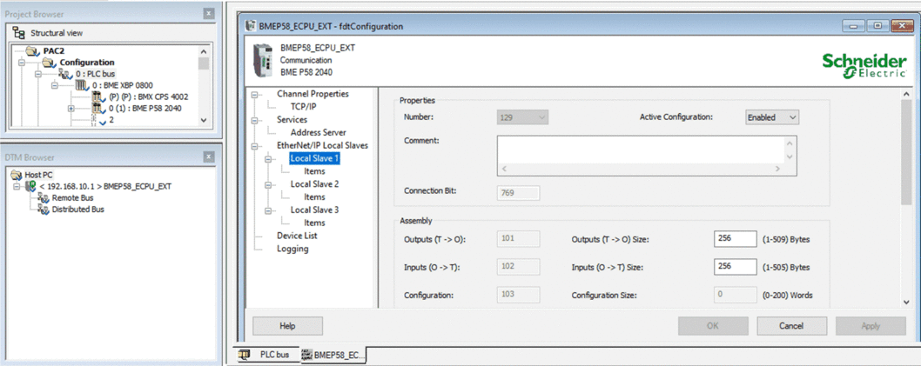Collapse the PAC2 Configuration node

pyautogui.click(x=22, y=63)
